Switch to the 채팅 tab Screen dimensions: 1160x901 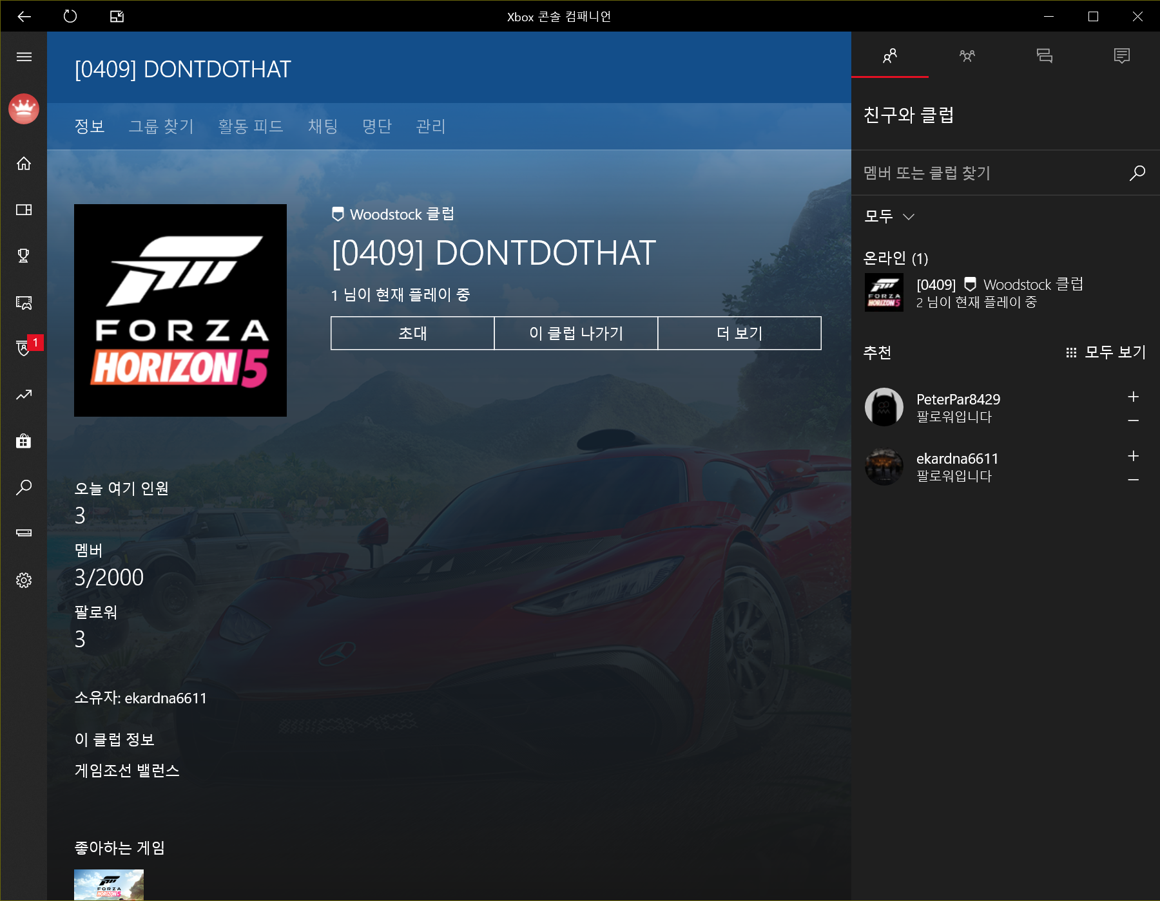click(323, 126)
